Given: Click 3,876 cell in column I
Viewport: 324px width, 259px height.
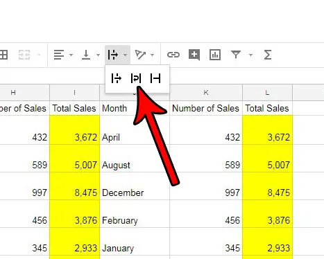Looking at the screenshot, I should click(75, 214).
